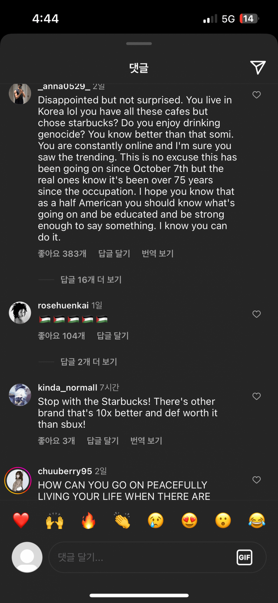
Task: Expand 16 more replies under _anna0529_
Action: point(91,280)
